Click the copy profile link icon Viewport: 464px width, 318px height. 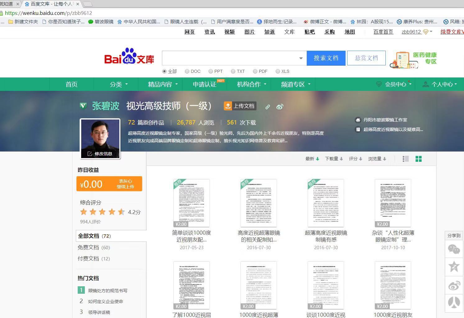pyautogui.click(x=268, y=107)
